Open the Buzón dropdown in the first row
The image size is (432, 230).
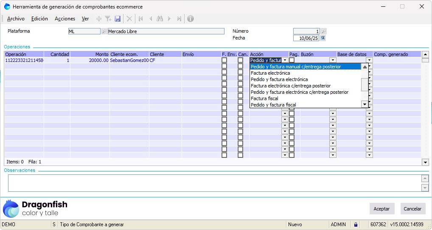click(x=333, y=60)
